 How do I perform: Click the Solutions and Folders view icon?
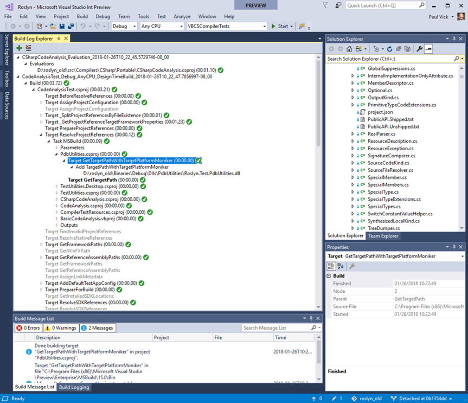coord(359,49)
